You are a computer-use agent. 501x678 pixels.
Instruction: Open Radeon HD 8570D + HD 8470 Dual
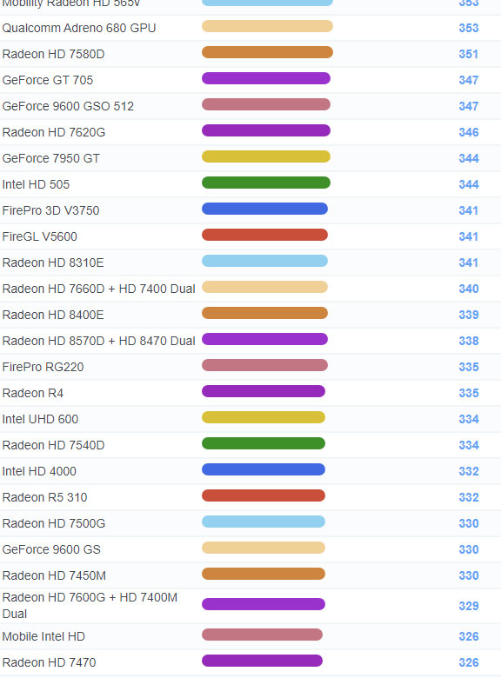point(98,341)
